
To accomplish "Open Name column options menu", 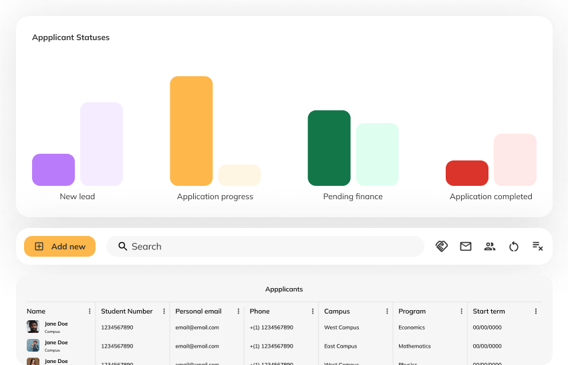I will [x=90, y=312].
